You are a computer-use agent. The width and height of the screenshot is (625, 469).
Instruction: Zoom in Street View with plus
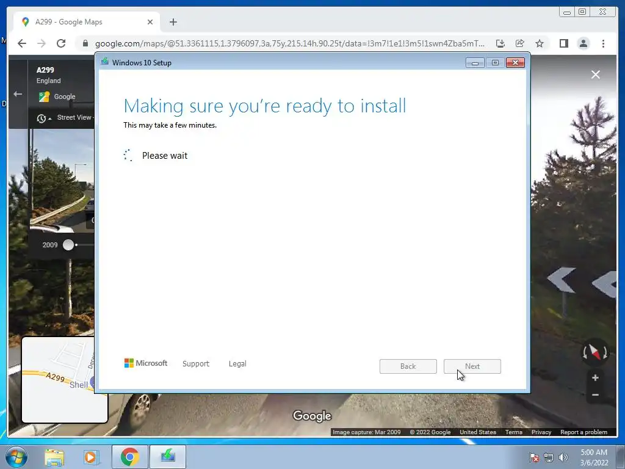(x=595, y=377)
